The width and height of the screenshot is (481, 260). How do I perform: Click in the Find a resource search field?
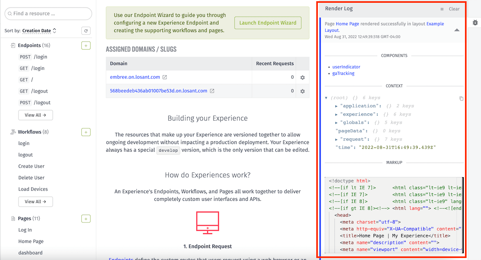coord(48,14)
